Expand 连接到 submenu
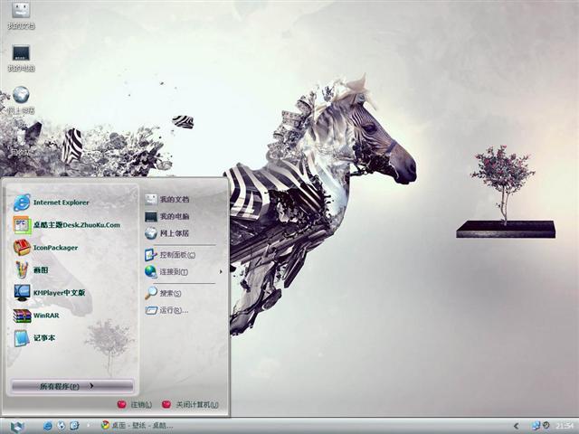The image size is (579, 434). tap(184, 272)
